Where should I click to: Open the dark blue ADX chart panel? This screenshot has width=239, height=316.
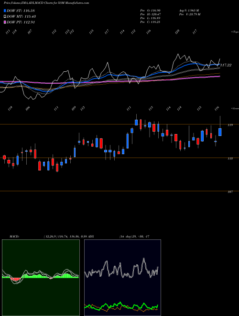click(122, 278)
